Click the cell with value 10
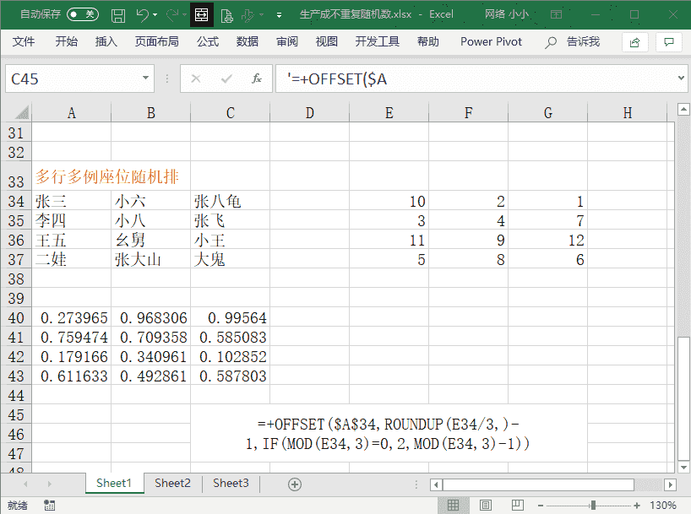The height and width of the screenshot is (514, 691). (x=389, y=201)
